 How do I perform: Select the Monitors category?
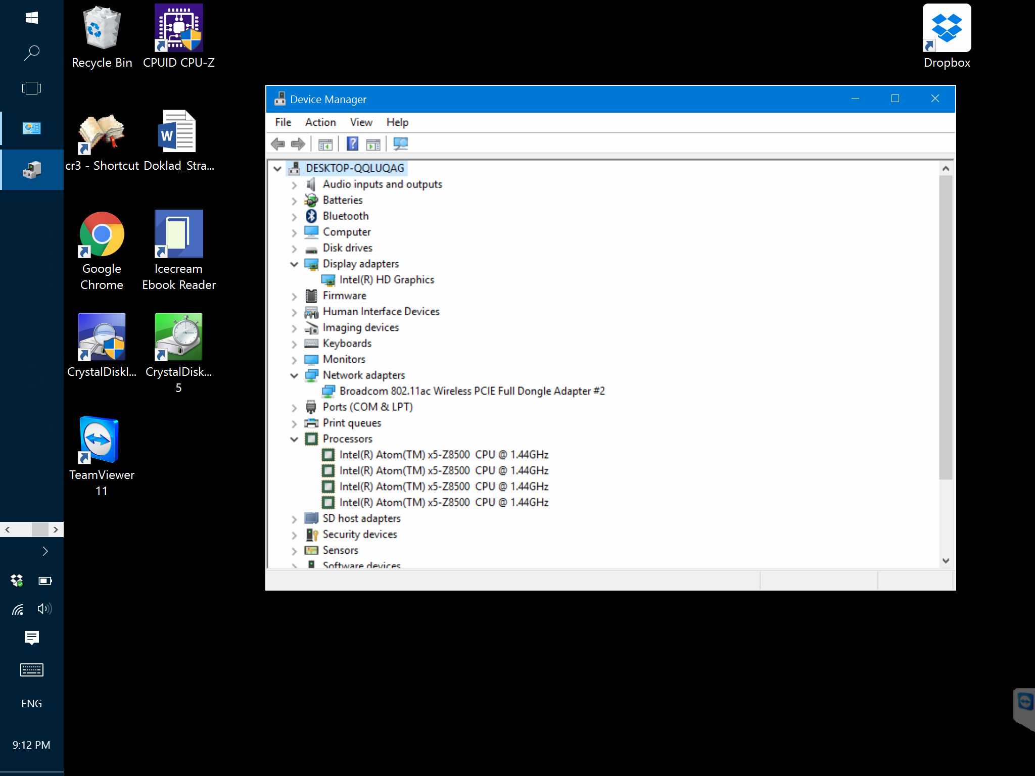[x=344, y=359]
